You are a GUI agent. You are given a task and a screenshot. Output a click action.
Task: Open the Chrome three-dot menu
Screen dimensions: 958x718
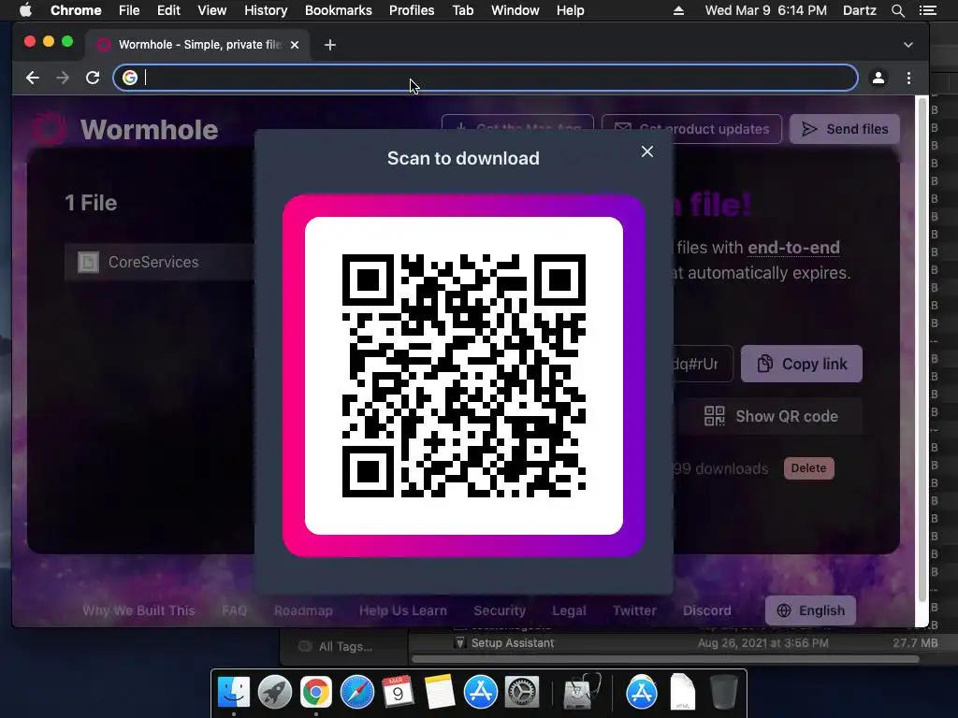click(x=908, y=78)
